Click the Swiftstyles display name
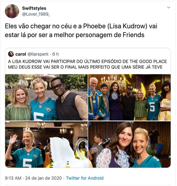This screenshot has height=186, width=177. pyautogui.click(x=34, y=8)
